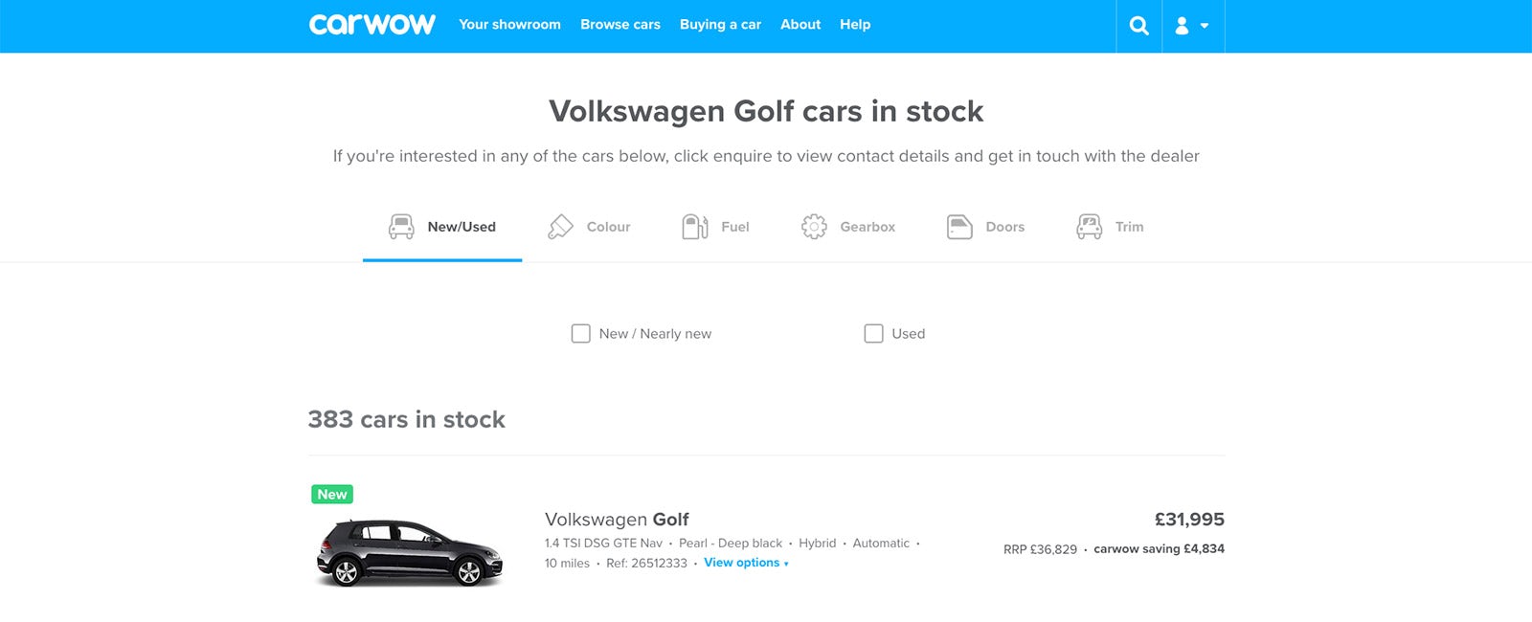Viewport: 1532px width, 622px height.
Task: Click the car icon for New/Used filter
Action: [401, 227]
